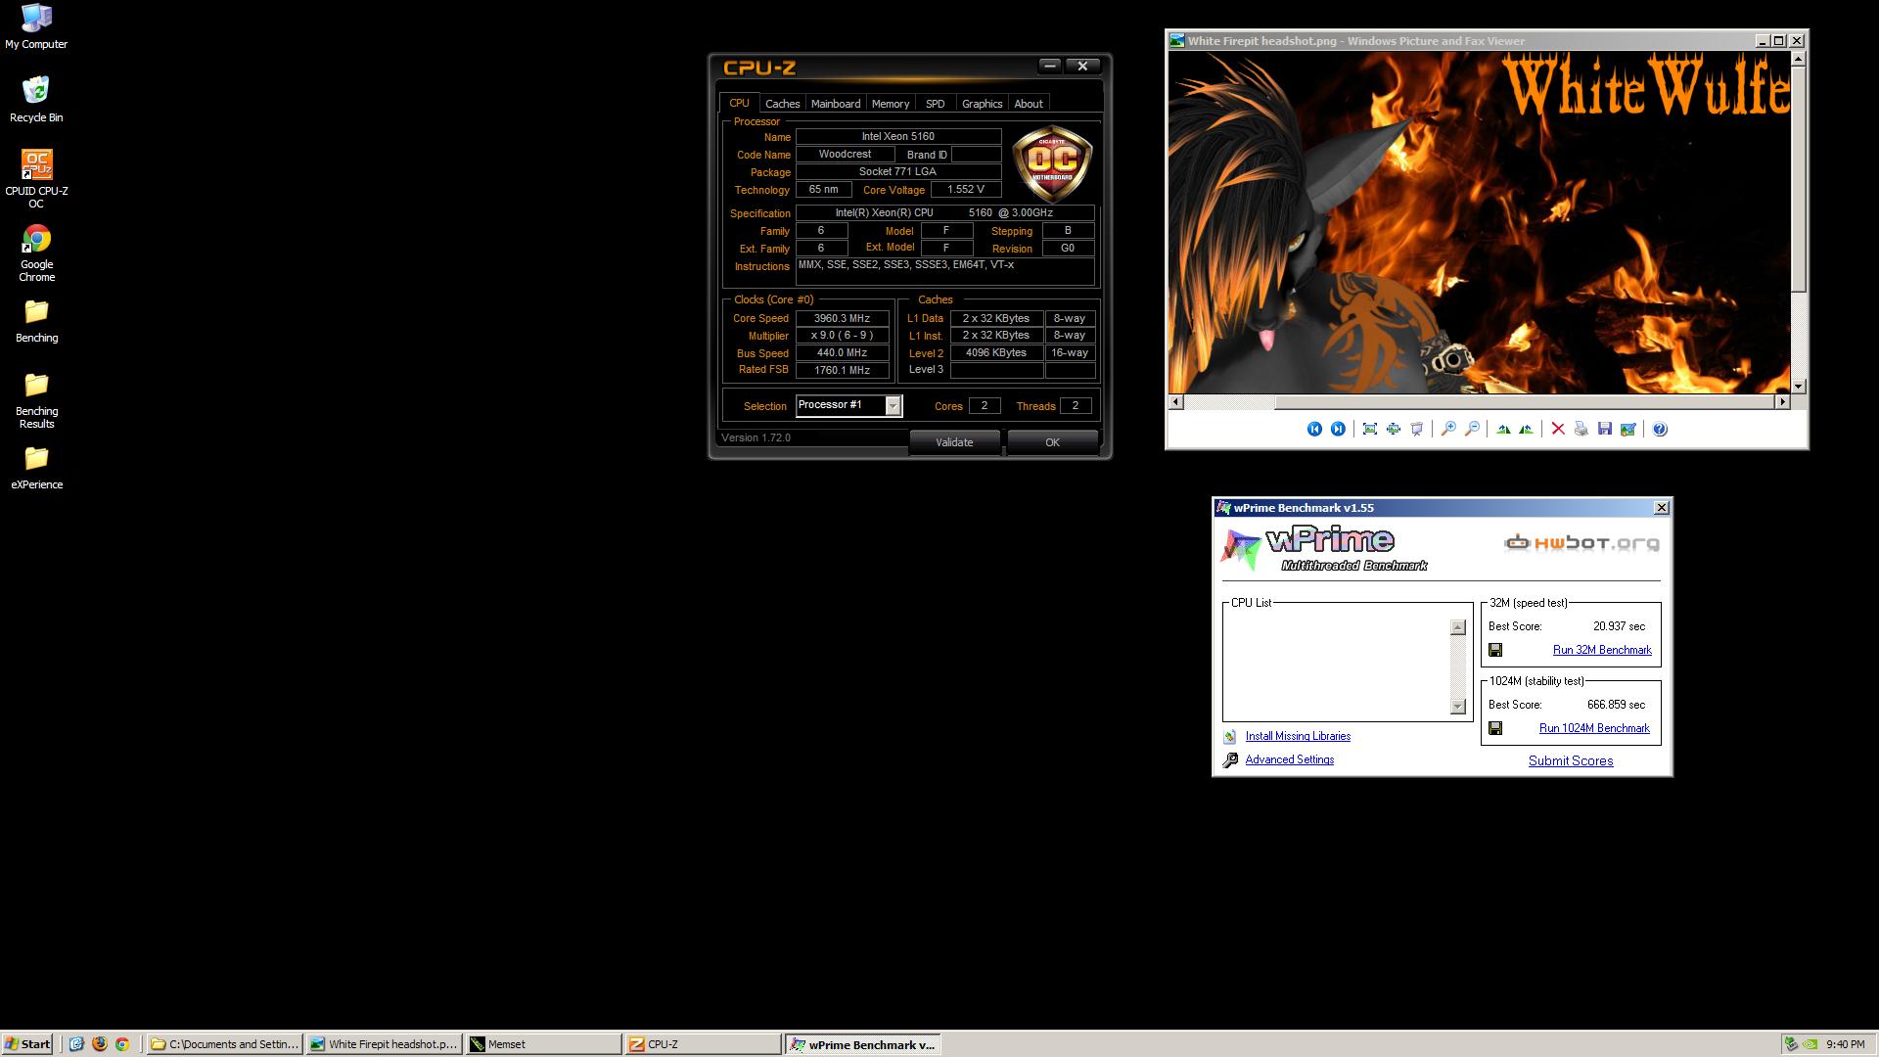Switch to White Firepit headshot taskbar button
The height and width of the screenshot is (1057, 1879).
tap(384, 1044)
